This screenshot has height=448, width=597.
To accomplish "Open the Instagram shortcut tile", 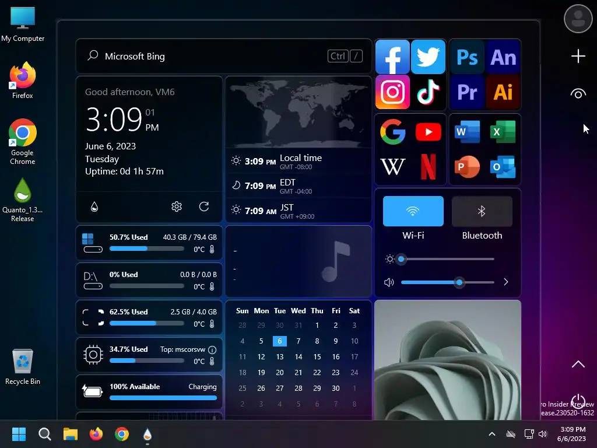I will tap(392, 92).
